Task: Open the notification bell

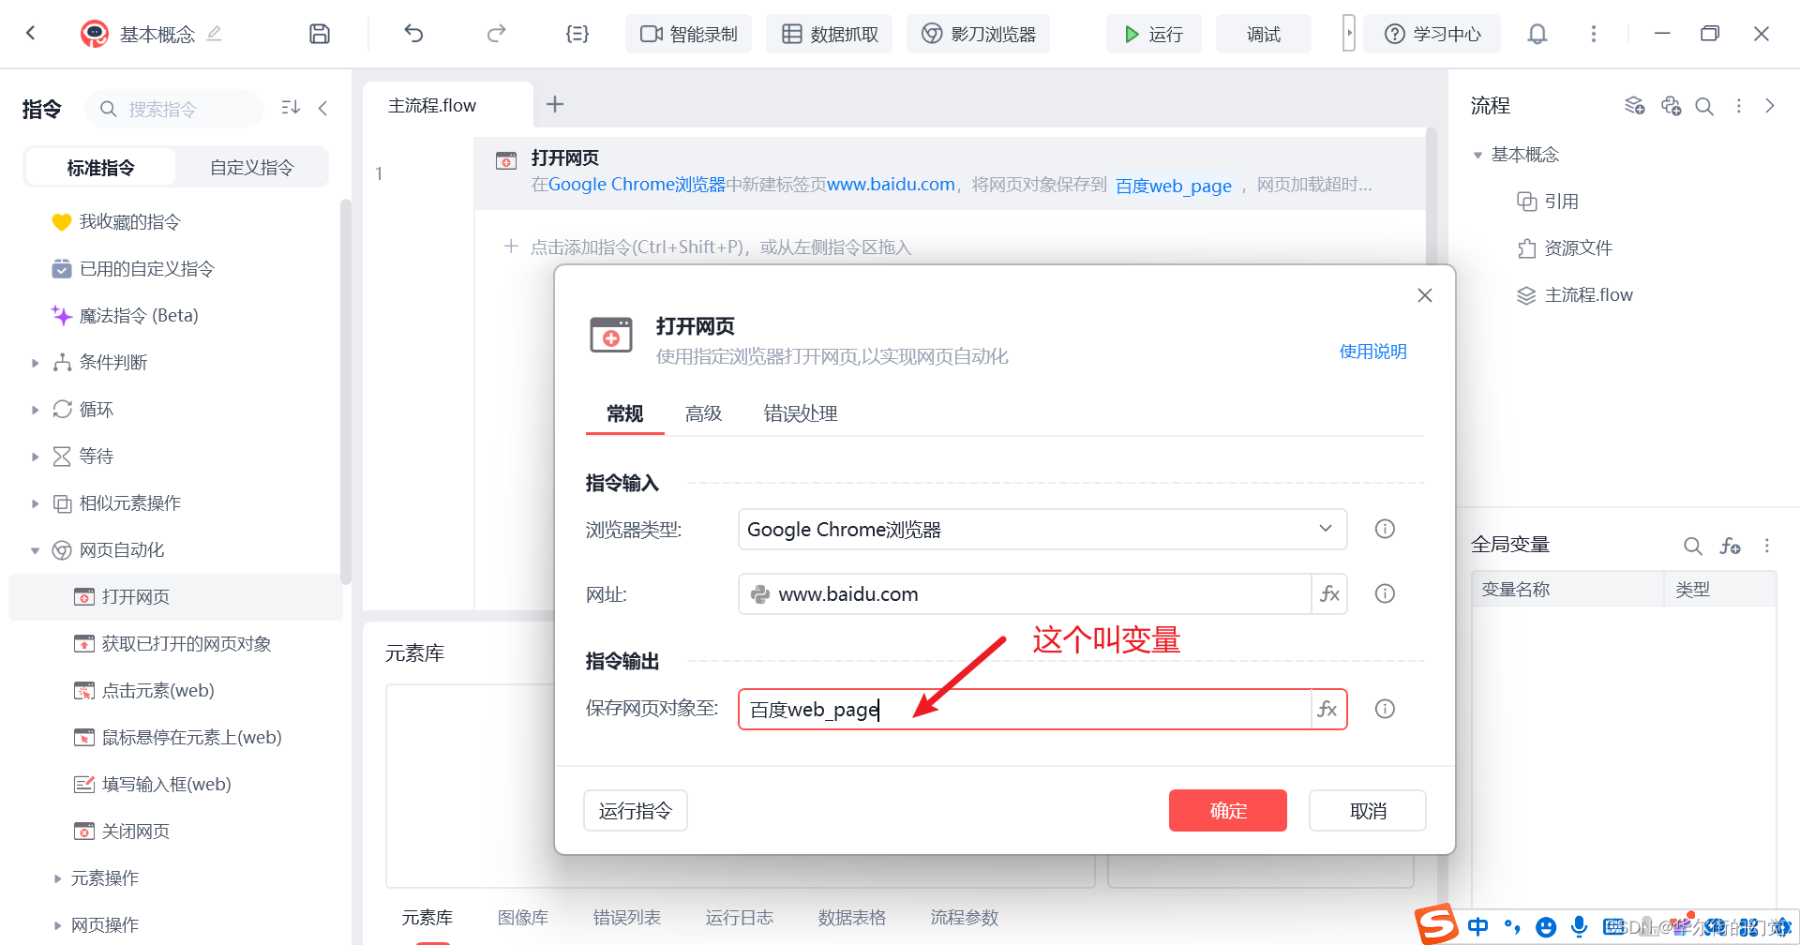Action: pos(1537,34)
